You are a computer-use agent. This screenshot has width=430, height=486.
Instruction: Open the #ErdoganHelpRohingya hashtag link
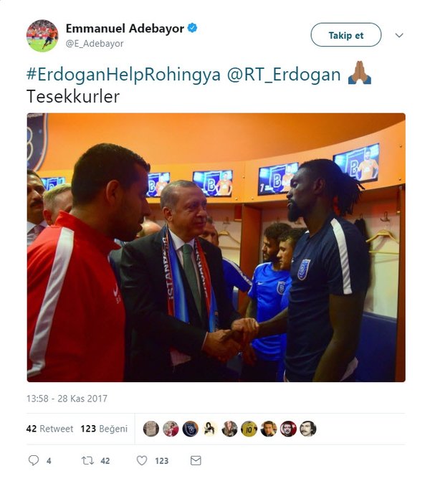click(123, 75)
